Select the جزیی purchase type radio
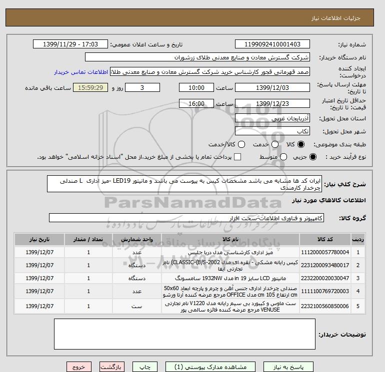 (313, 157)
